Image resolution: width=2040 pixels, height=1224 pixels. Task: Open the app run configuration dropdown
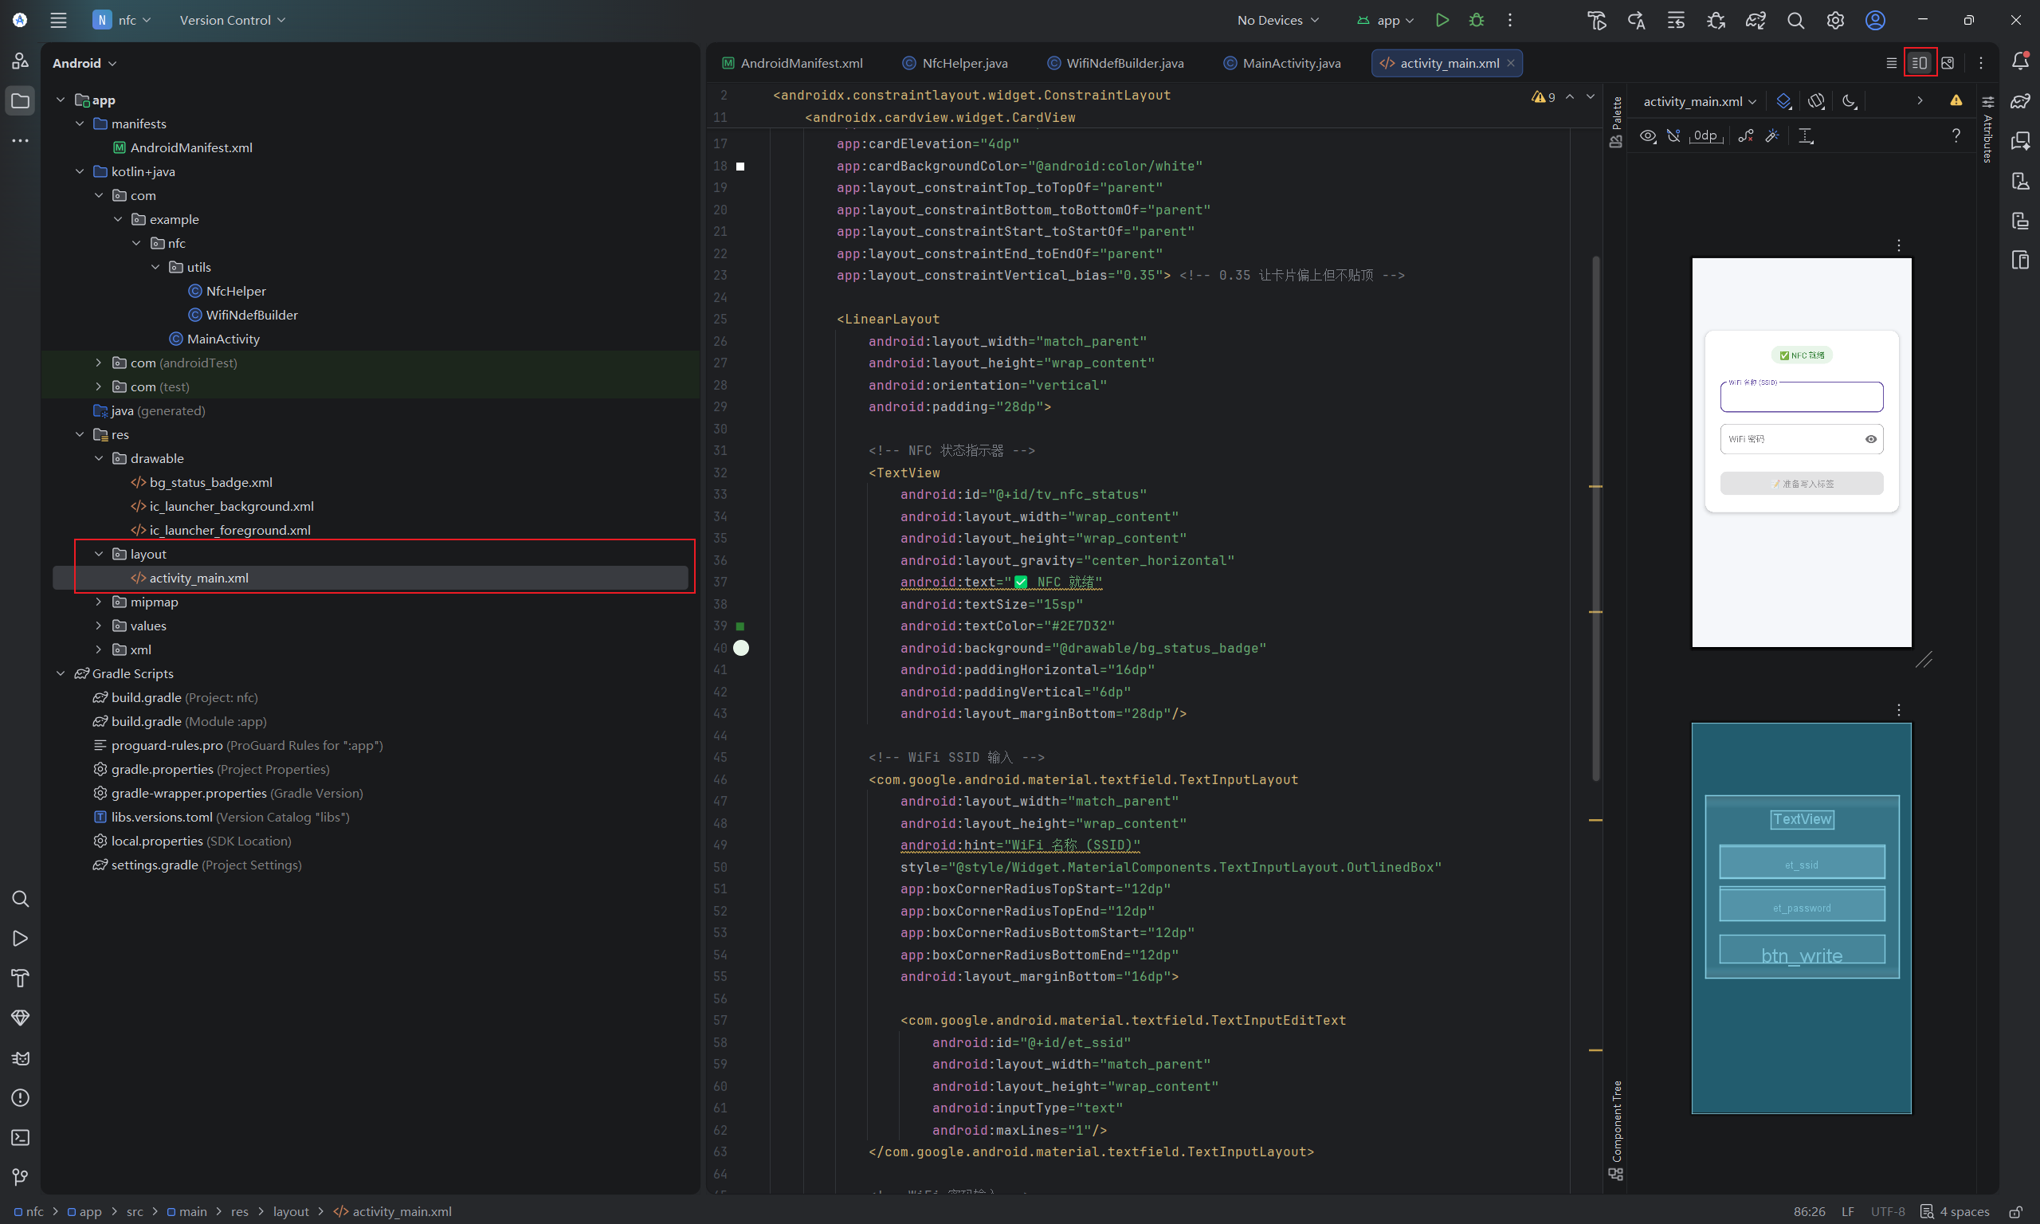(x=1385, y=20)
